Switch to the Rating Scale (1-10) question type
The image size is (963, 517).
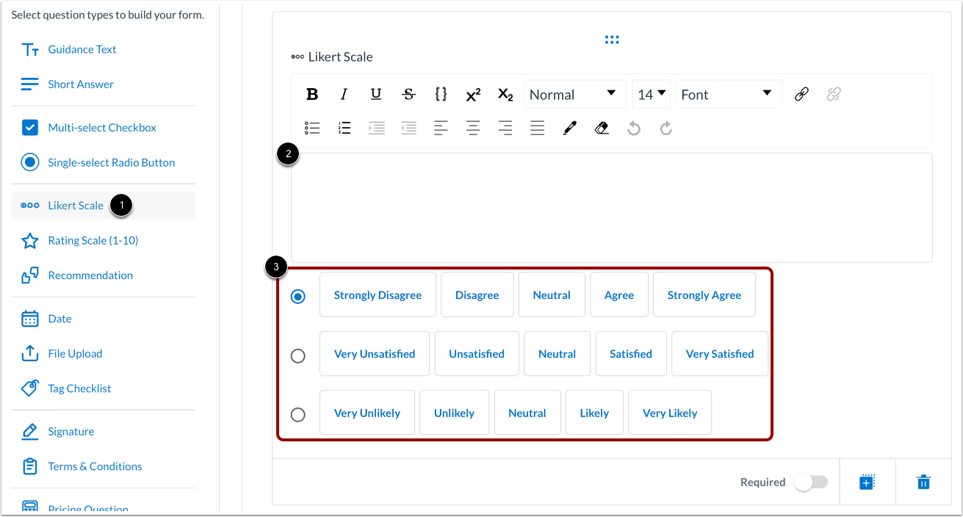pos(93,240)
